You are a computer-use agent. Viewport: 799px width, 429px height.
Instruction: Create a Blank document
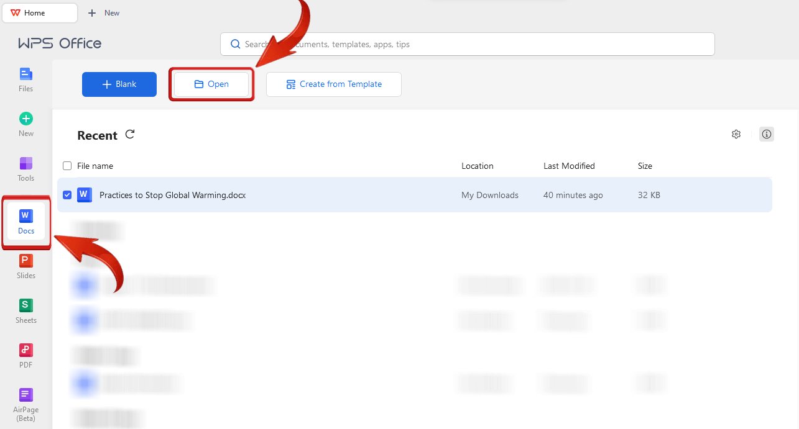tap(119, 84)
